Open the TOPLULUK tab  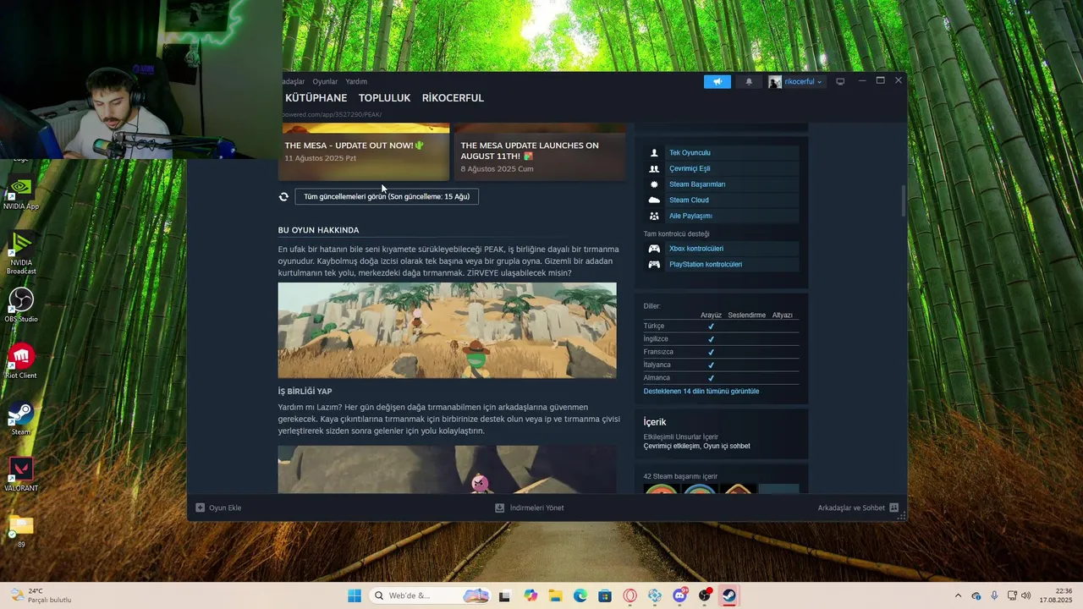pos(384,98)
